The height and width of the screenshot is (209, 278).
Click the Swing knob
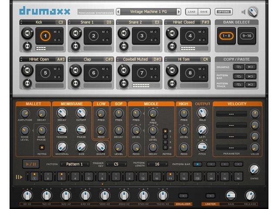coord(254,169)
